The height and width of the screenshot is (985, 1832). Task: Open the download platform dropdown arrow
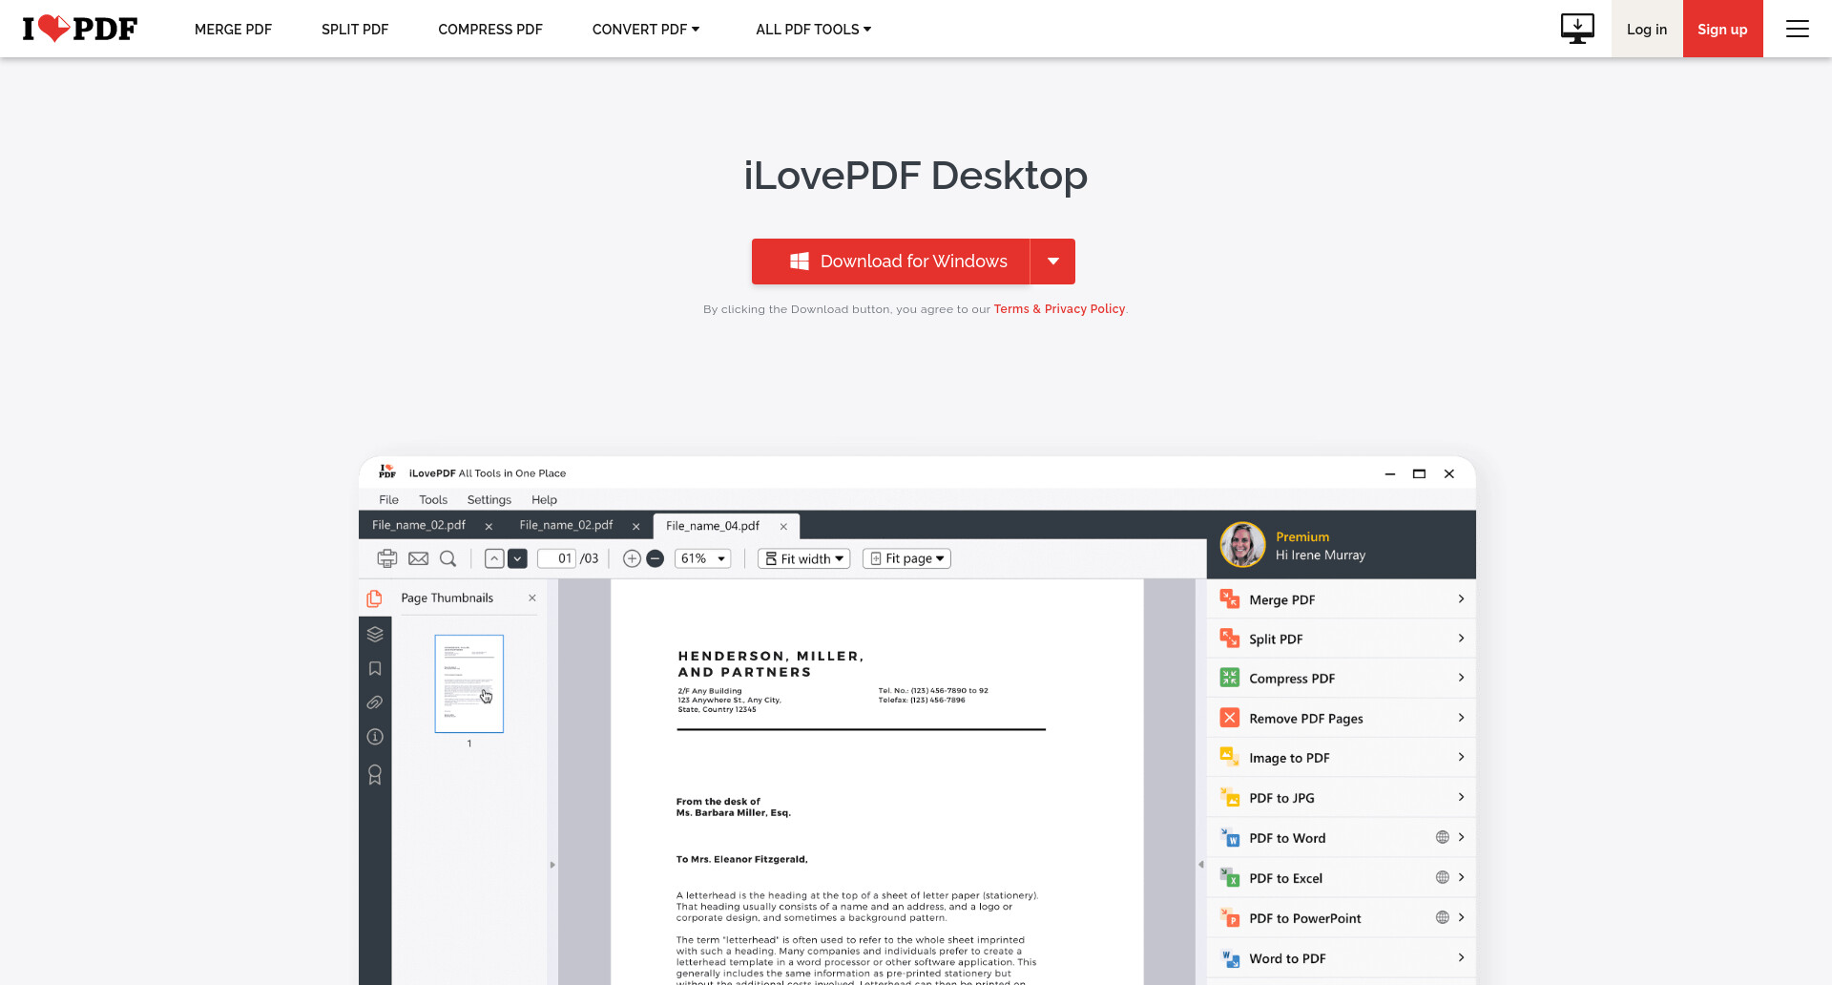(x=1052, y=262)
